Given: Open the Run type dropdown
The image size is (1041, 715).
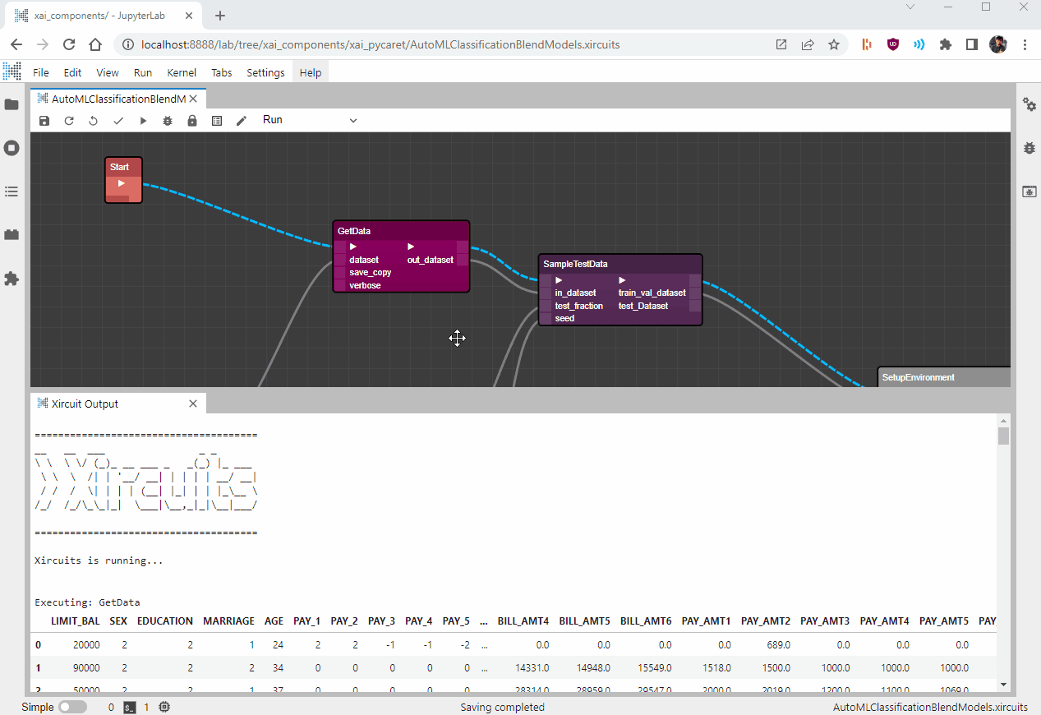Looking at the screenshot, I should click(310, 120).
